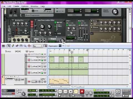Adjust the Click Level knob
This screenshot has height=99, width=133.
23,94
